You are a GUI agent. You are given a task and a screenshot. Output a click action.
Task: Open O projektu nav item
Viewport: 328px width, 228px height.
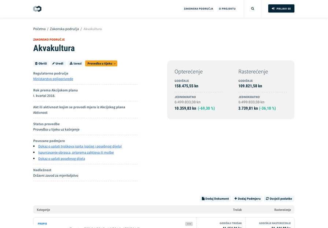pos(227,9)
